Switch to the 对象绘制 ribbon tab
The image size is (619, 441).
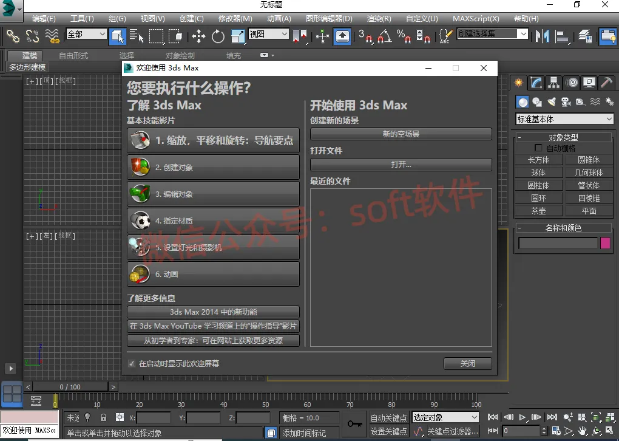(x=180, y=56)
